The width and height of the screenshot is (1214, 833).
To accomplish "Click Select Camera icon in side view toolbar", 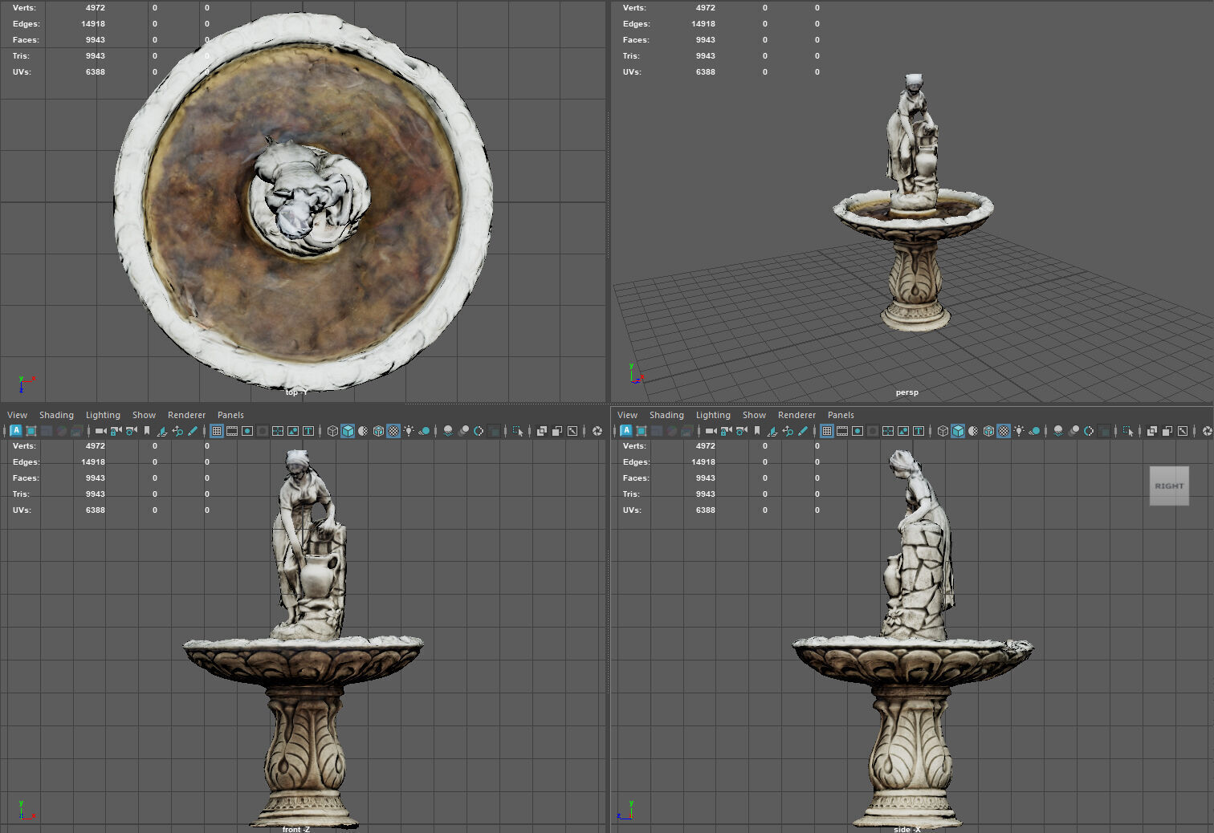I will [x=711, y=431].
